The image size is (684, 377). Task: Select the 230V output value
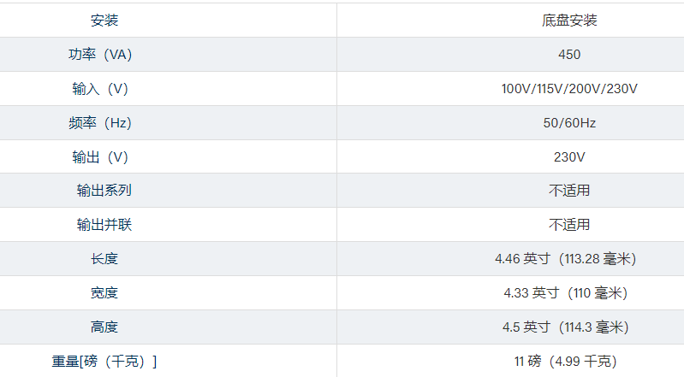coord(569,157)
